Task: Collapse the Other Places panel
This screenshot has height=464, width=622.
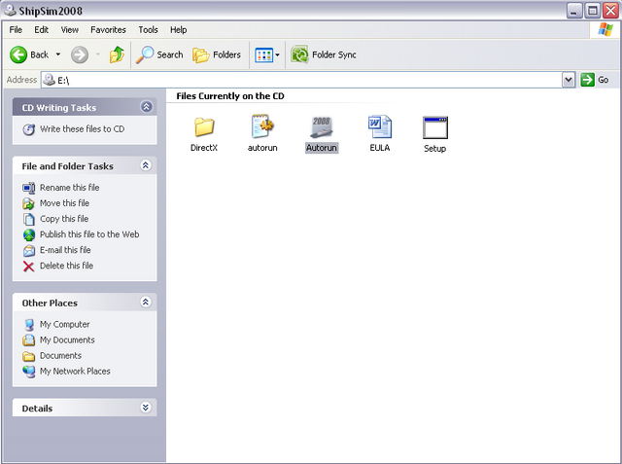Action: click(x=146, y=303)
